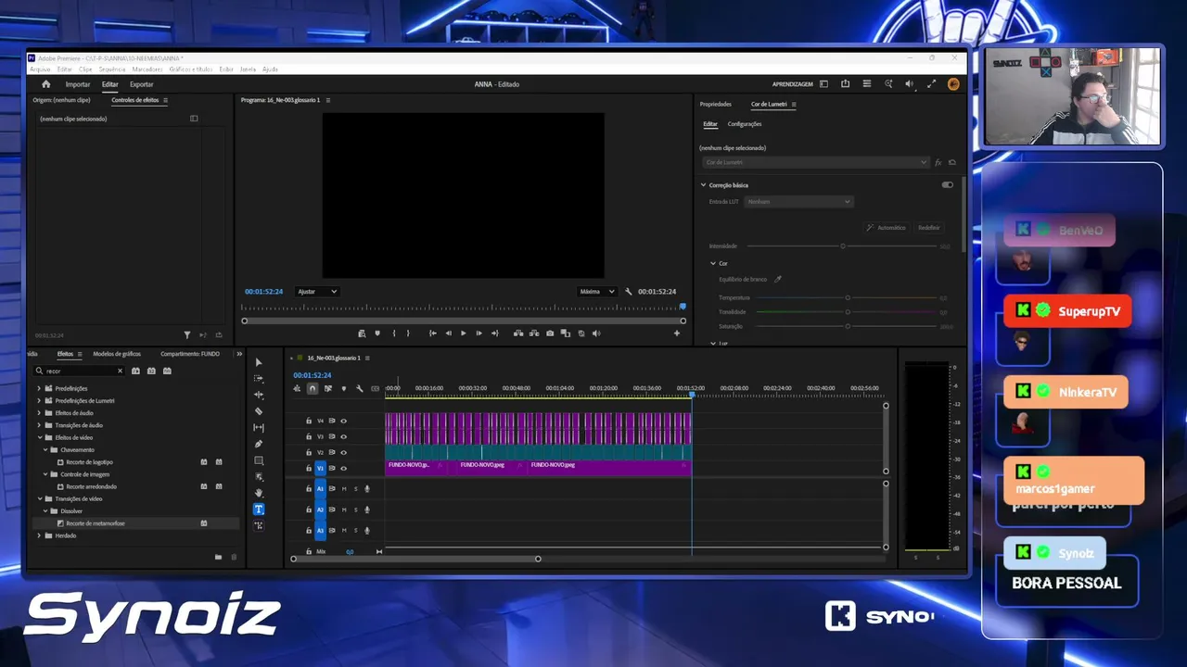Lock the V4 track

pyautogui.click(x=309, y=421)
